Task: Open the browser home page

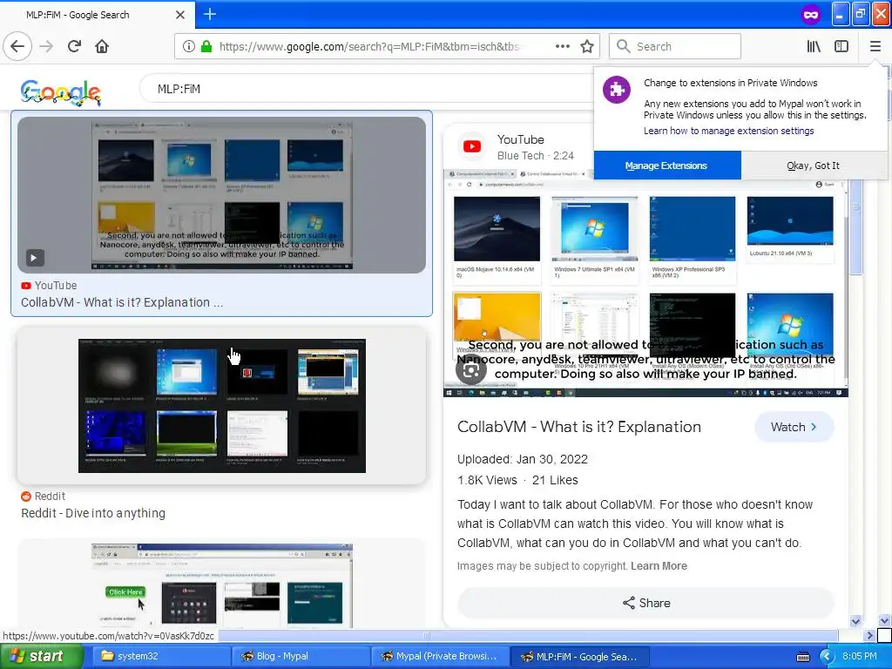Action: [102, 46]
